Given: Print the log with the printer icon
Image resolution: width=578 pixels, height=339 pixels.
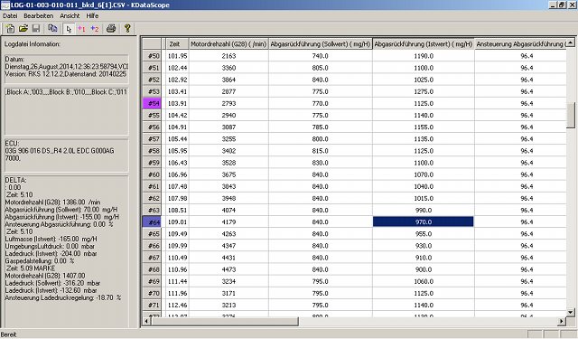Looking at the screenshot, I should 111,28.
